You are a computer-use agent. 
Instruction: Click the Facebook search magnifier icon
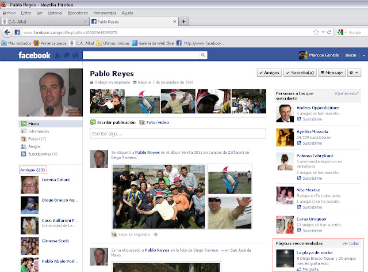[x=203, y=55]
